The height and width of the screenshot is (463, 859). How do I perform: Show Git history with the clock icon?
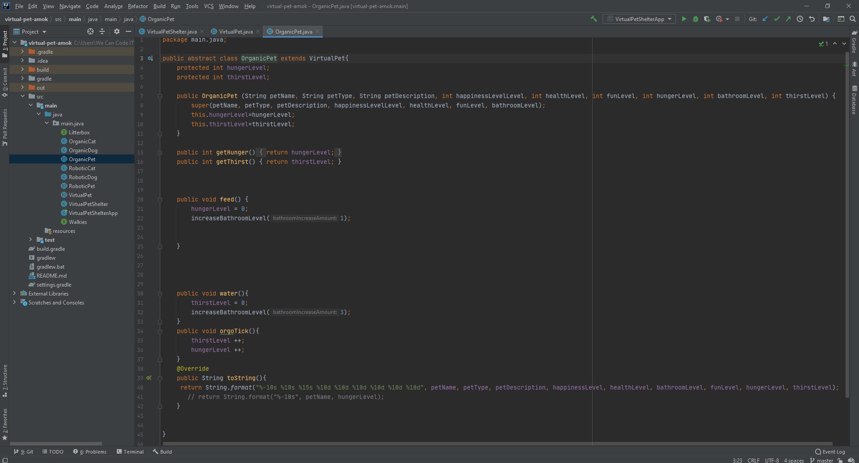(x=799, y=19)
